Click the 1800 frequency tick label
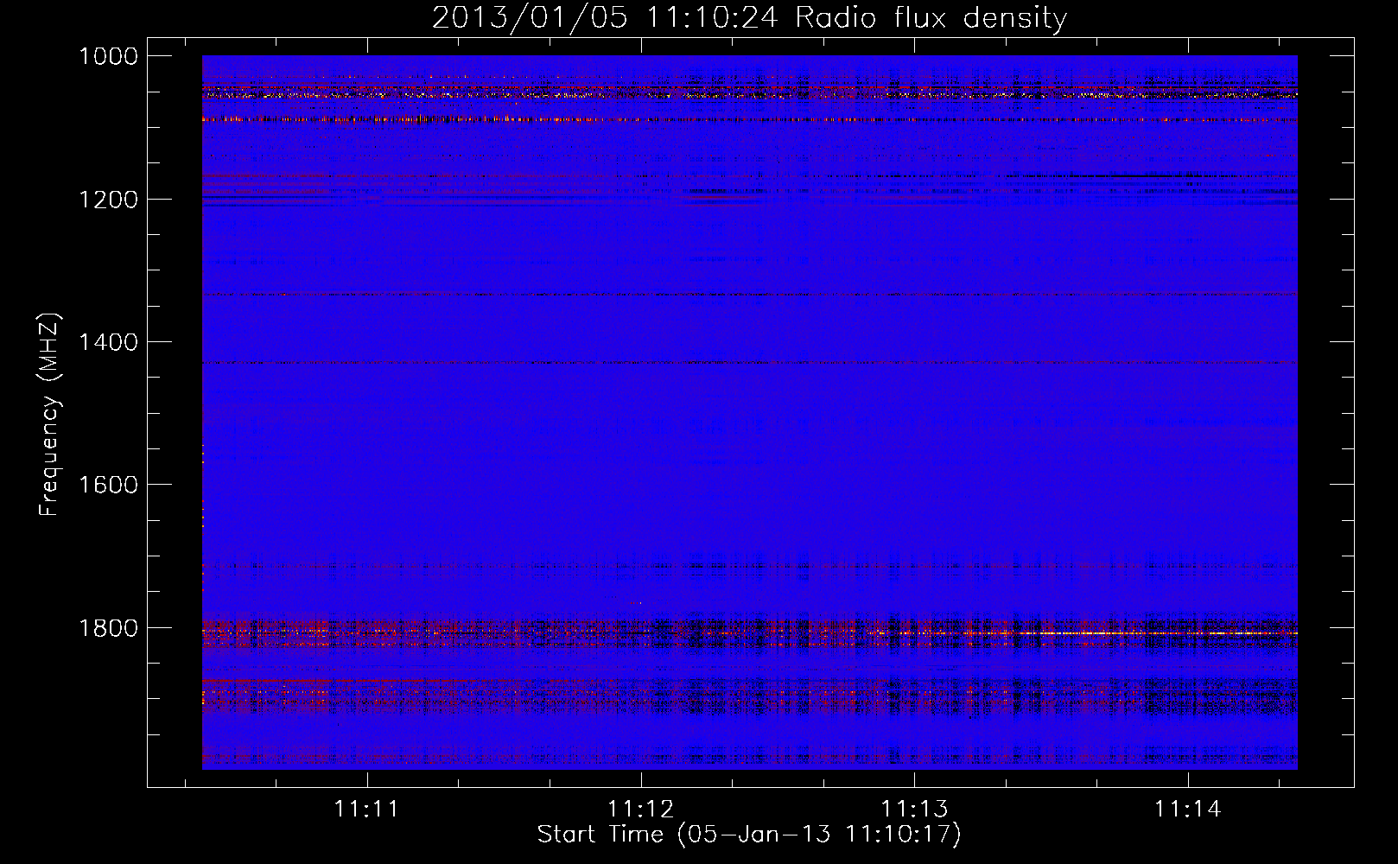 coord(108,628)
